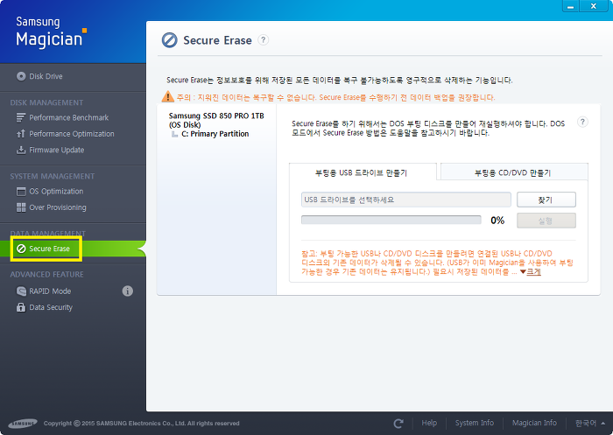
Task: Click the Firmware Update download icon
Action: (21, 150)
